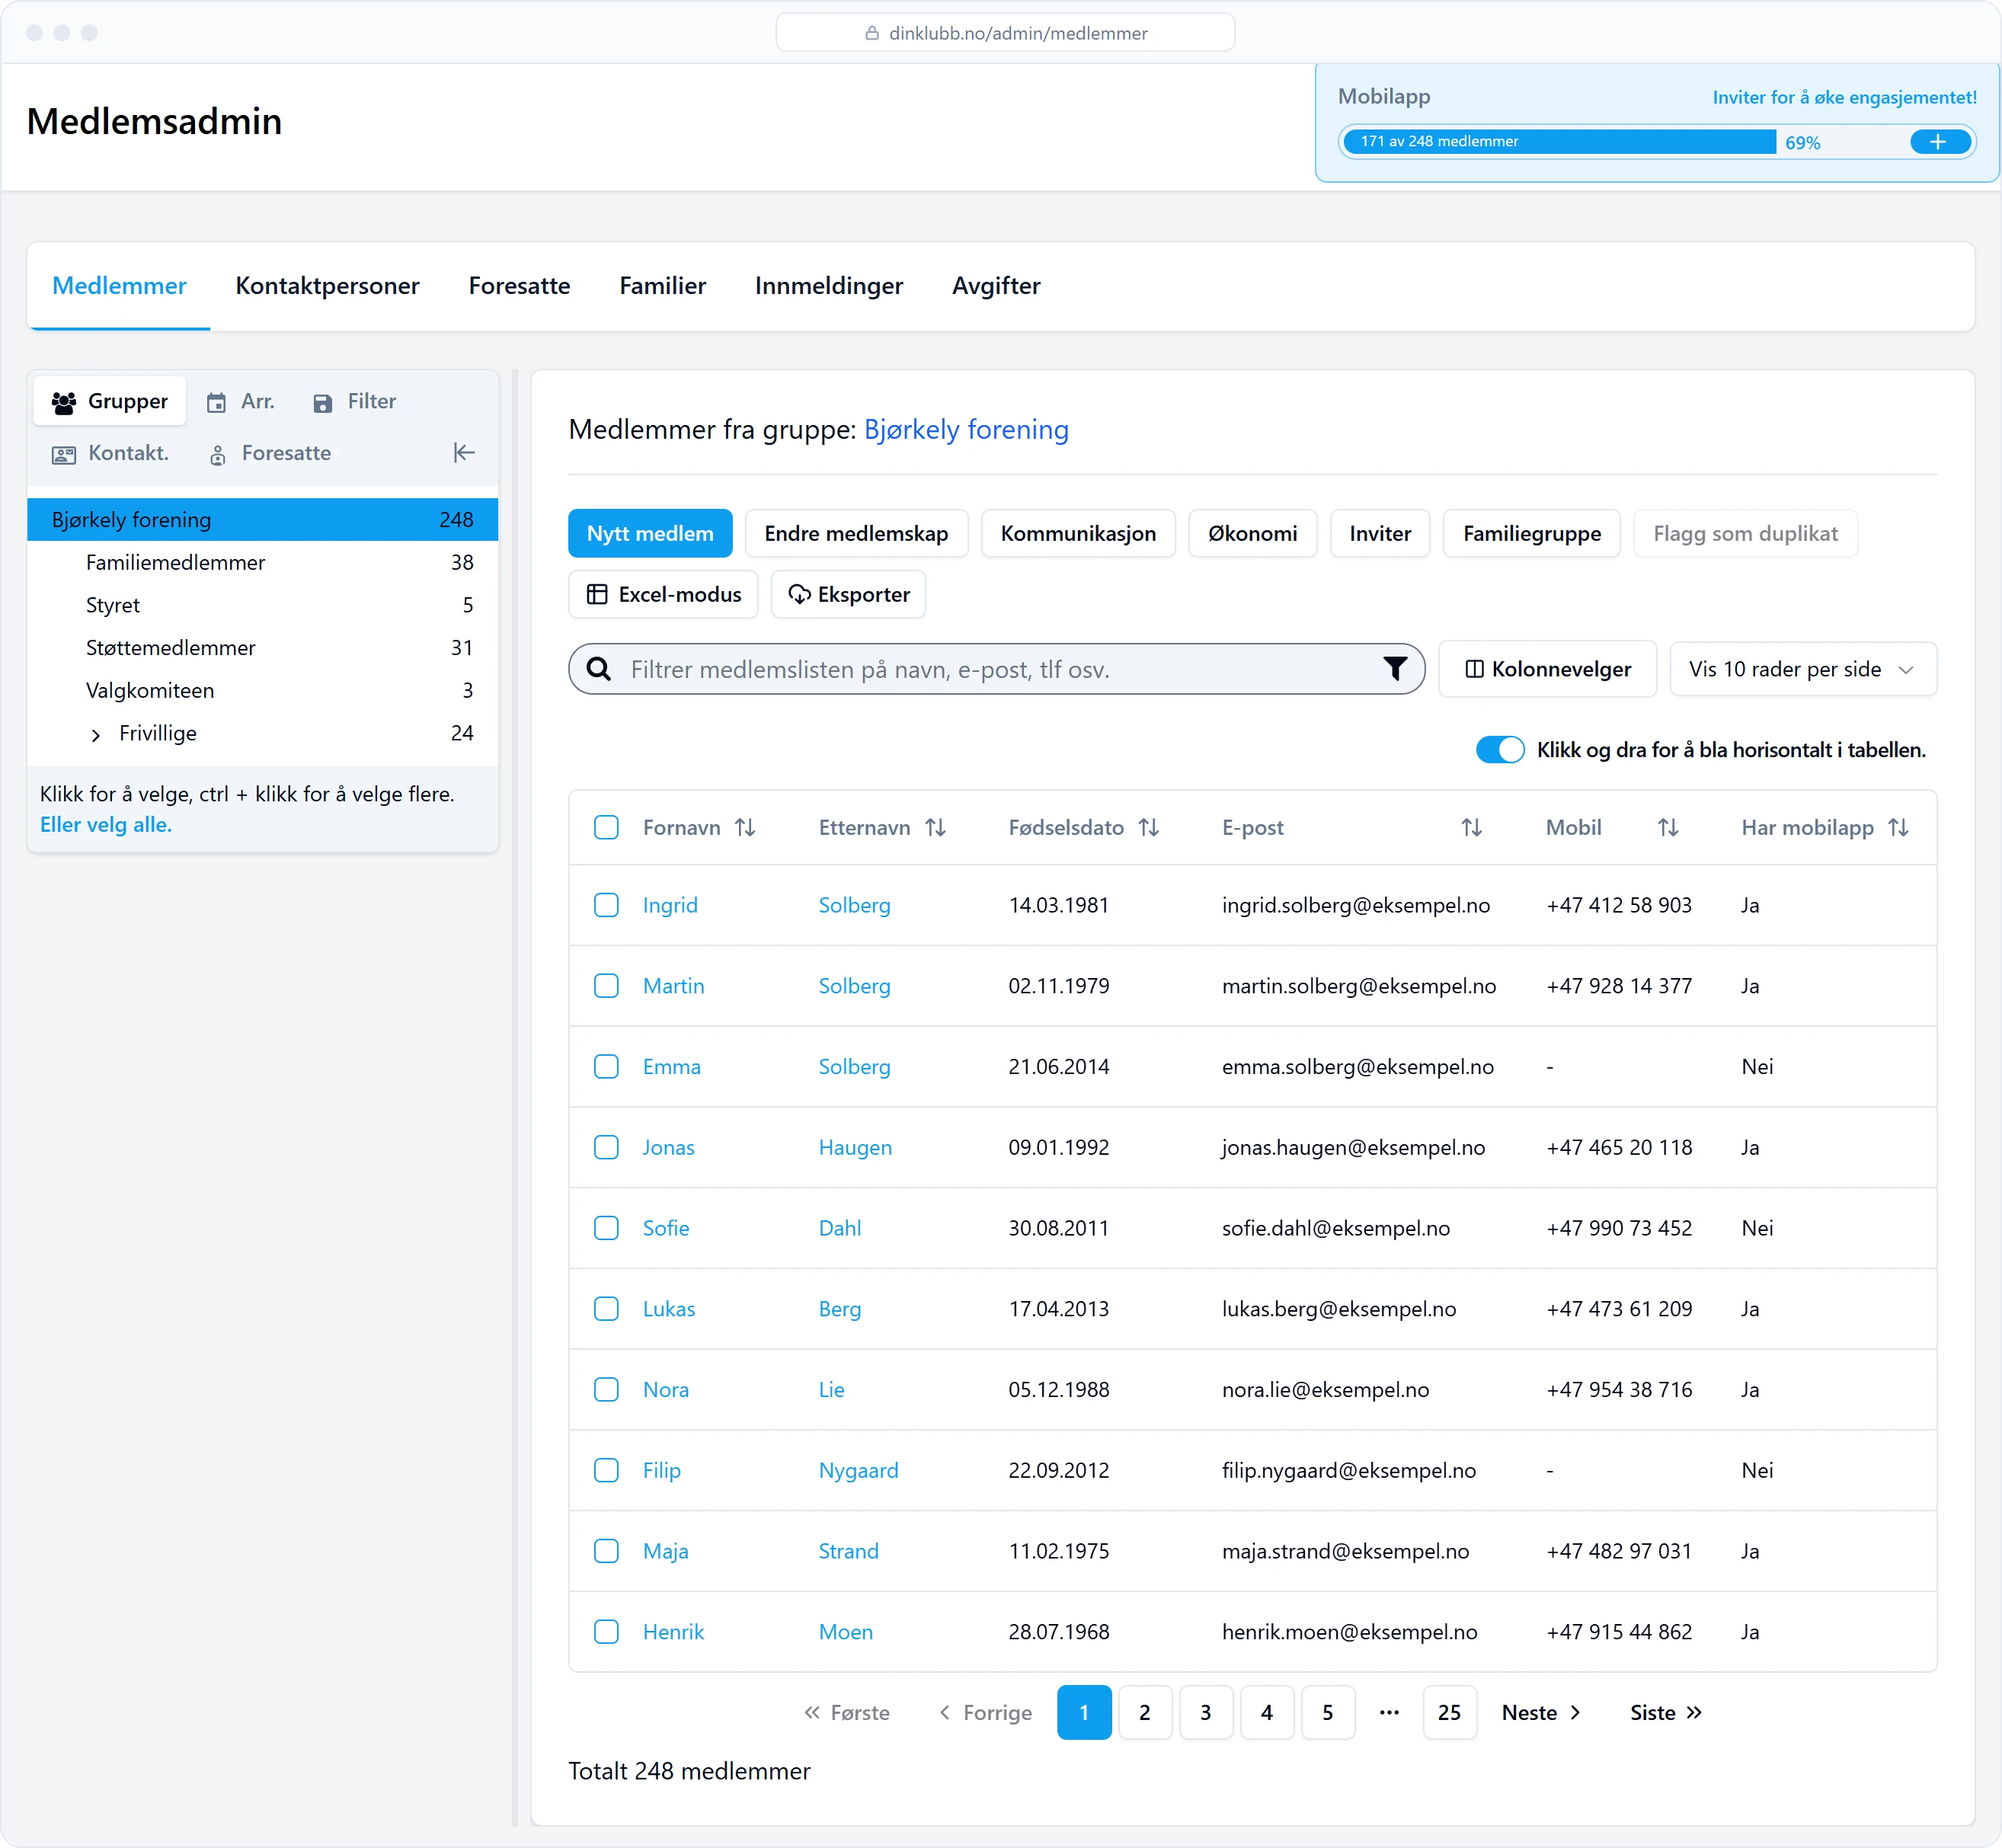Click the Eller velg alle link
The height and width of the screenshot is (1848, 2002).
[x=106, y=825]
